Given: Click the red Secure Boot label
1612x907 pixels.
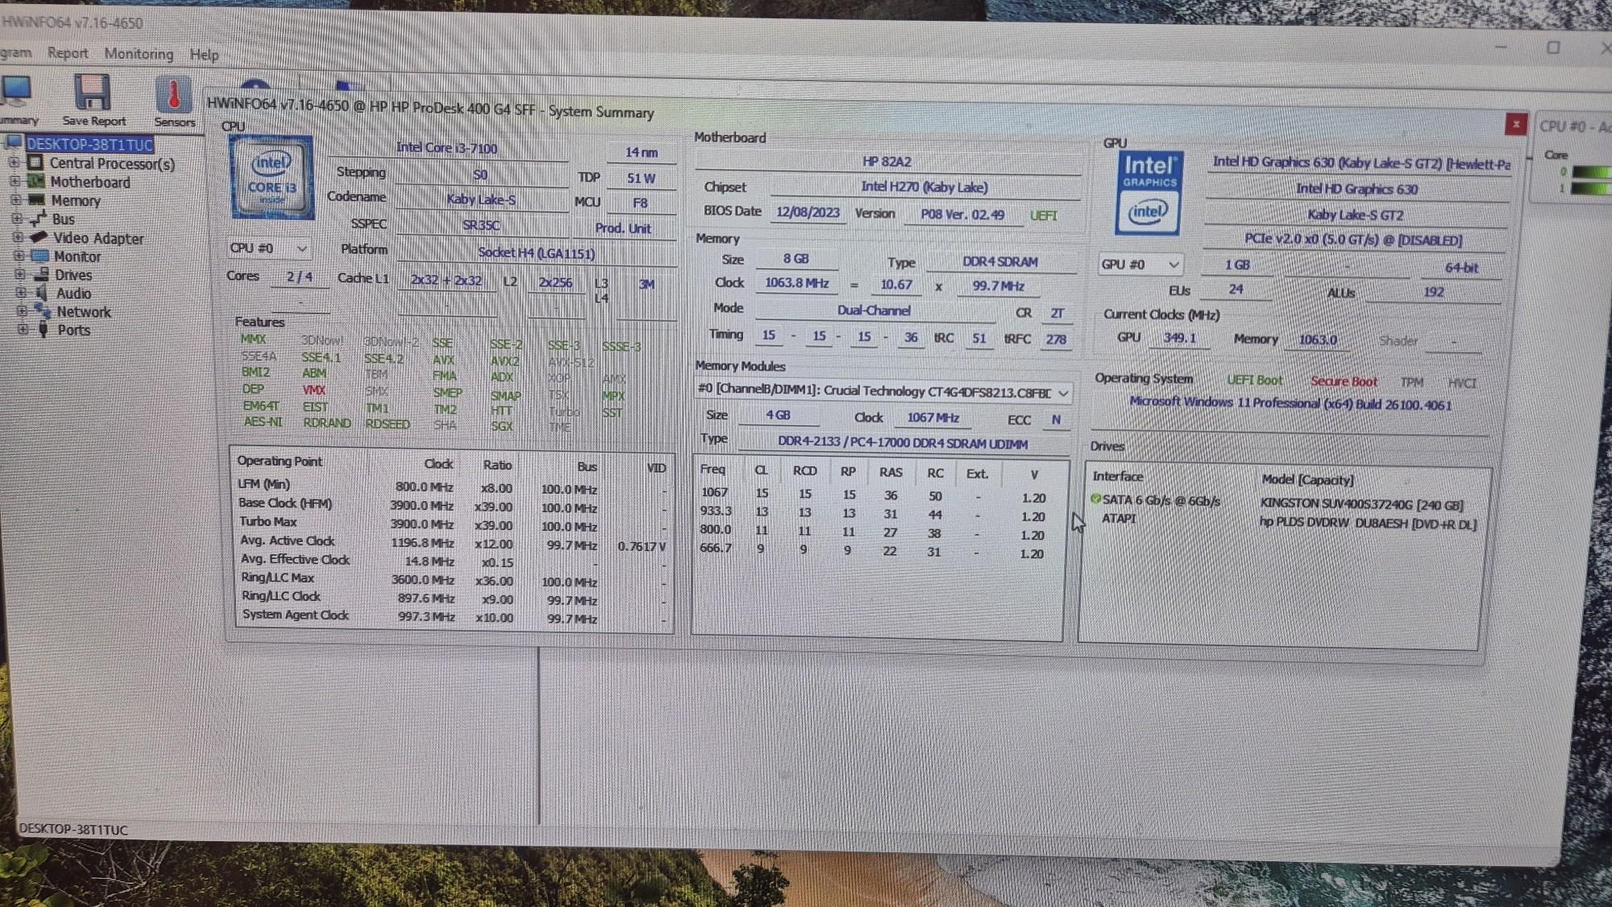Looking at the screenshot, I should click(1343, 381).
